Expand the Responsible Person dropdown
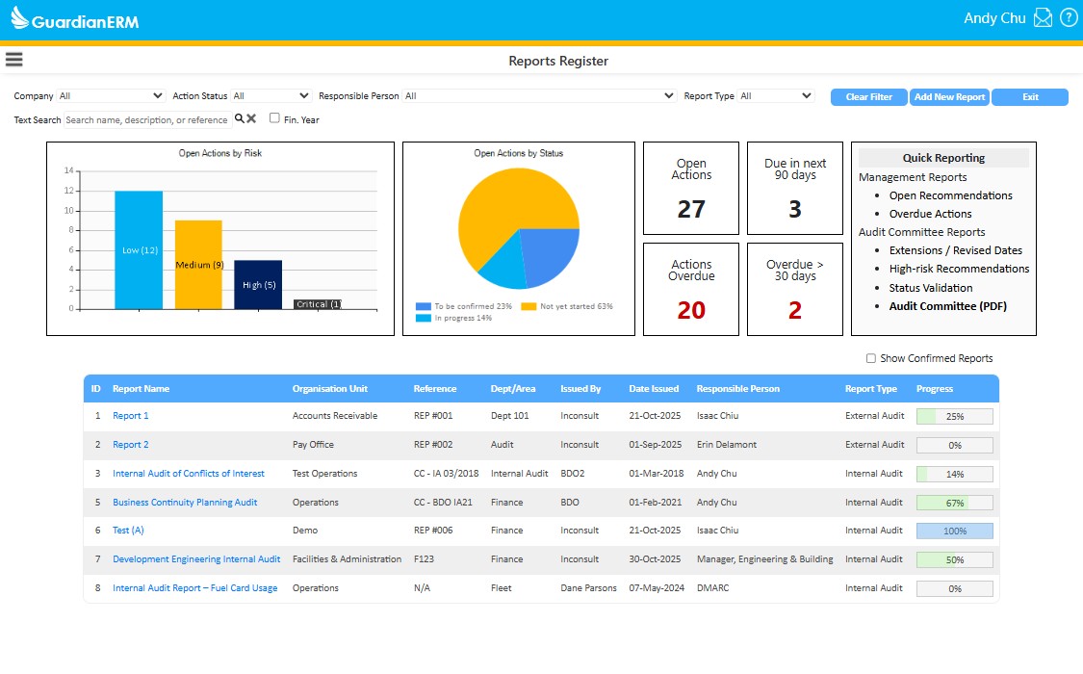The image size is (1083, 674). click(539, 96)
